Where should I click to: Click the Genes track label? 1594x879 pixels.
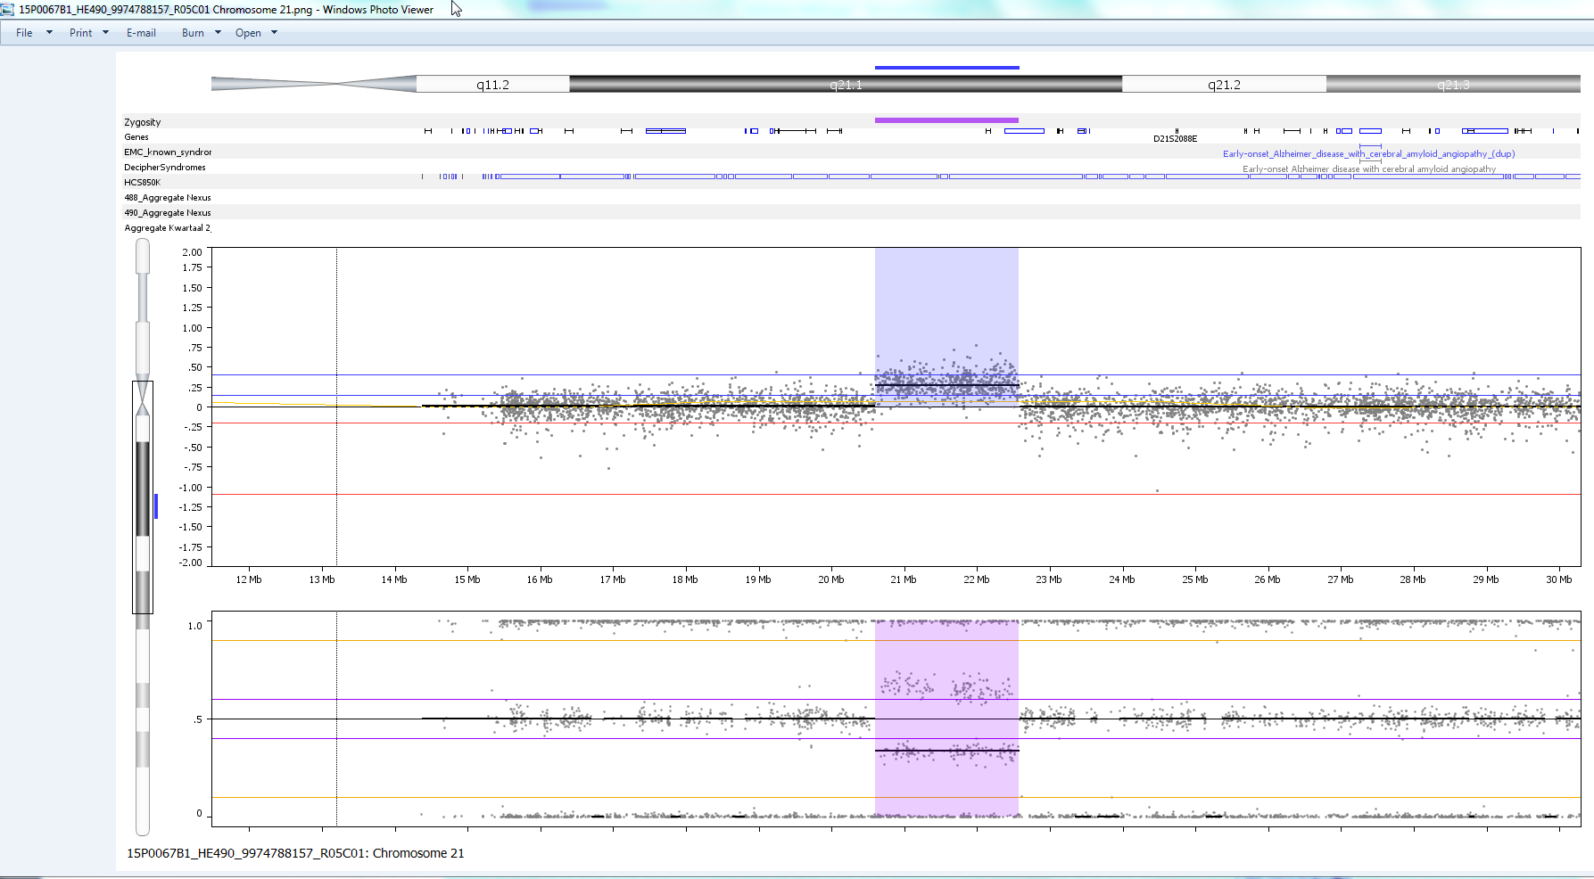(136, 137)
